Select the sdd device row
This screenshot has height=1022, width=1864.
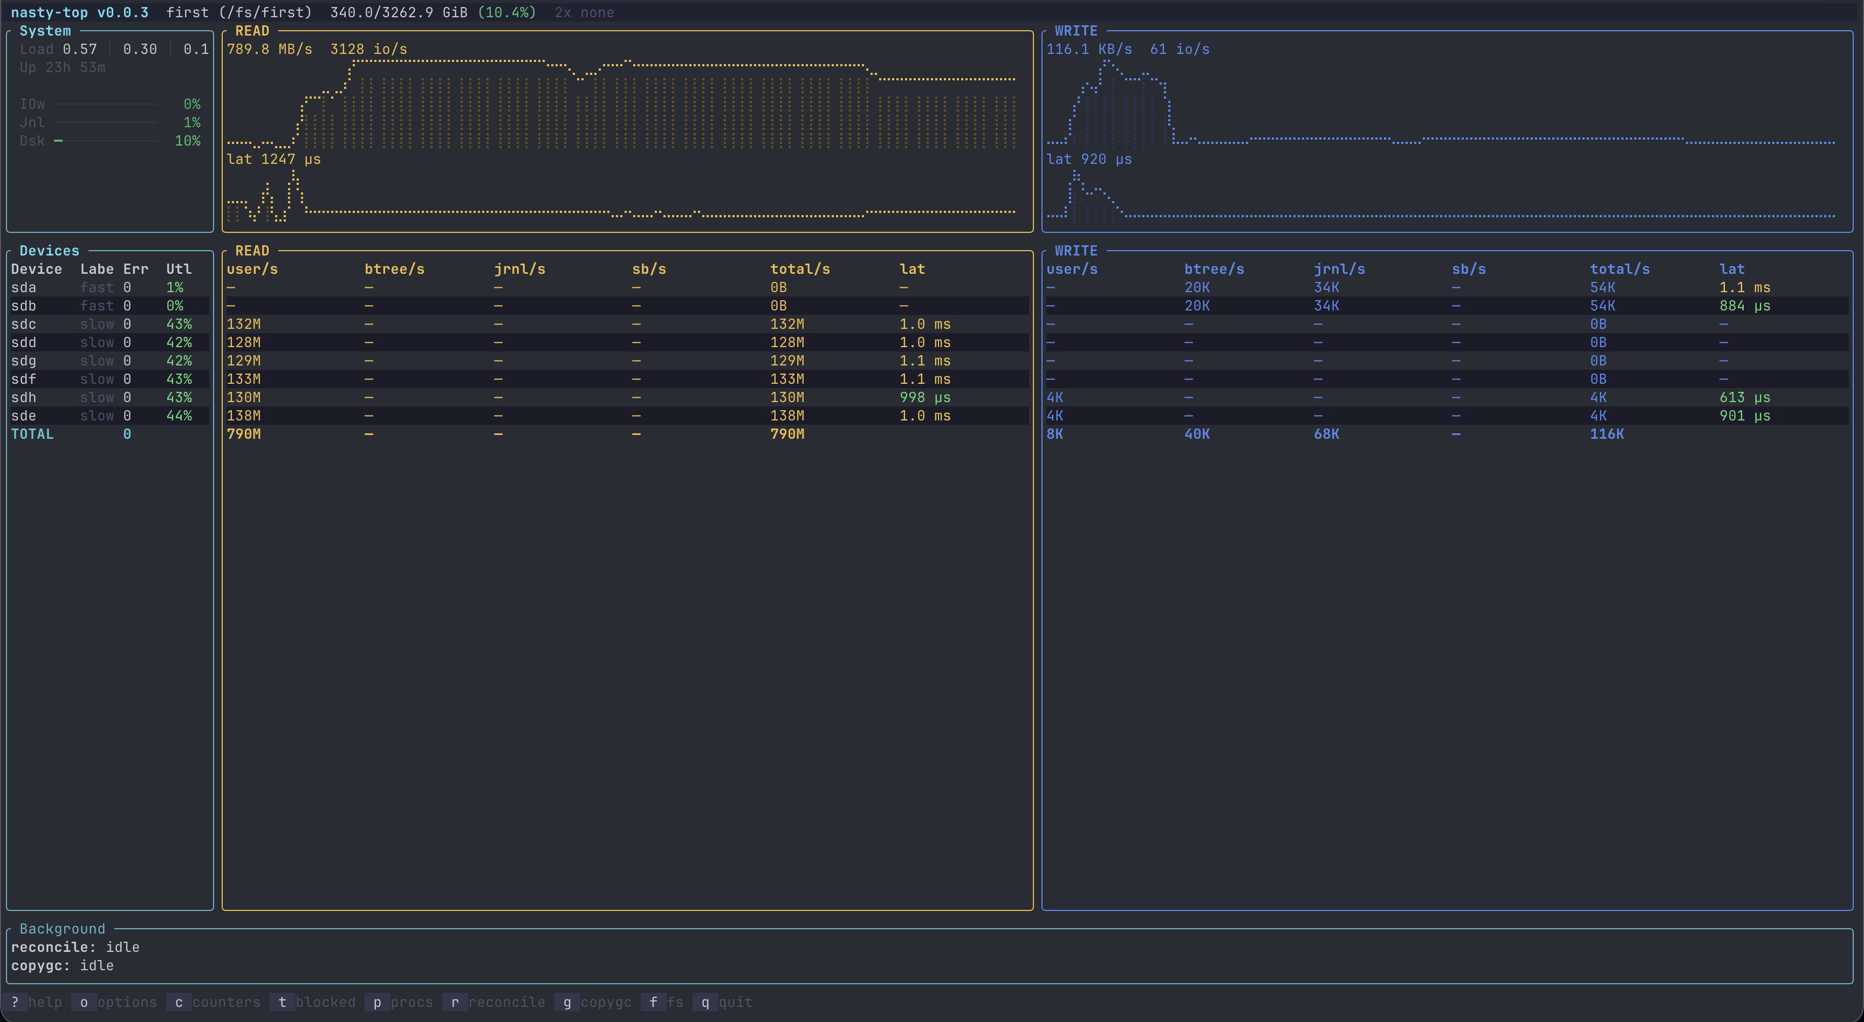[x=109, y=342]
